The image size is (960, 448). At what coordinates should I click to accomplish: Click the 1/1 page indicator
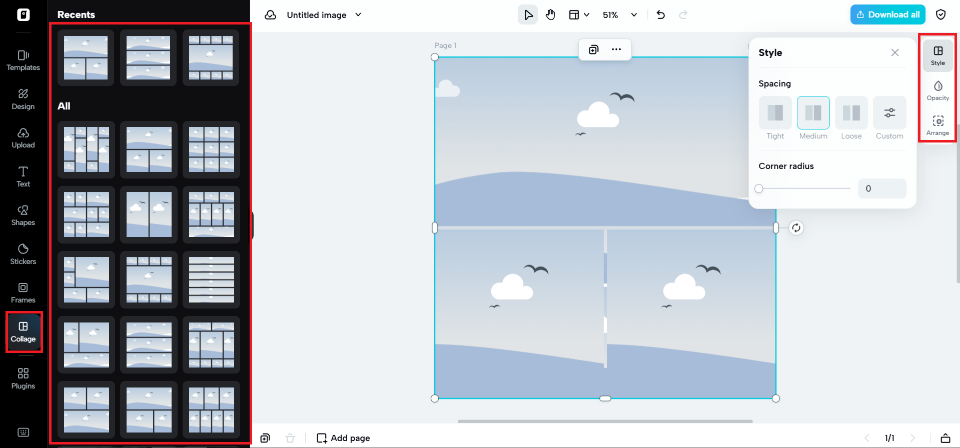click(x=889, y=438)
